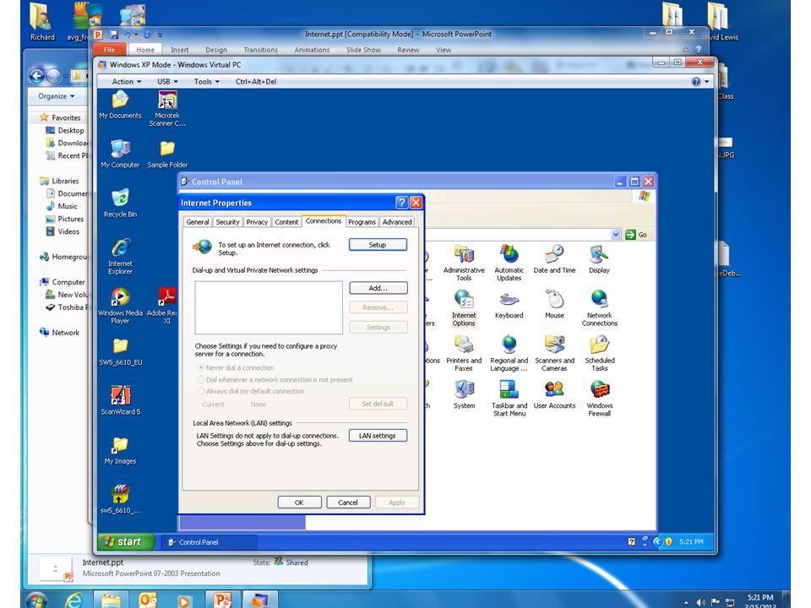Image resolution: width=811 pixels, height=608 pixels.
Task: Switch to the Content tab
Action: point(286,222)
